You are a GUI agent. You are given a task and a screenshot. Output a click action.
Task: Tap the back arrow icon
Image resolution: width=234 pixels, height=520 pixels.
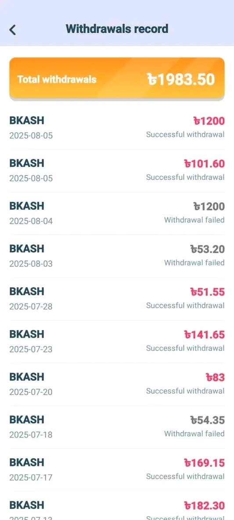pyautogui.click(x=13, y=30)
